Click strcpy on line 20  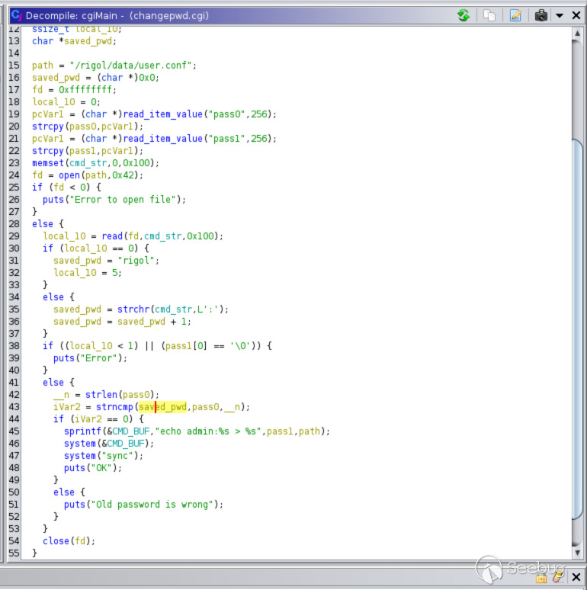(x=48, y=127)
